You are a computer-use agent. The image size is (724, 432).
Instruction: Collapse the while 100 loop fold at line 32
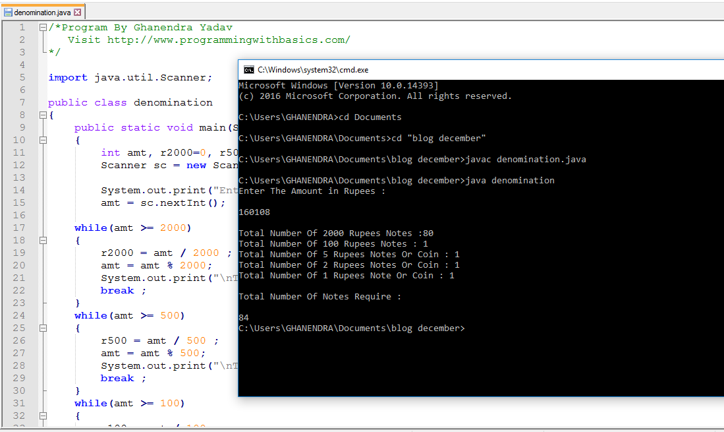(43, 416)
